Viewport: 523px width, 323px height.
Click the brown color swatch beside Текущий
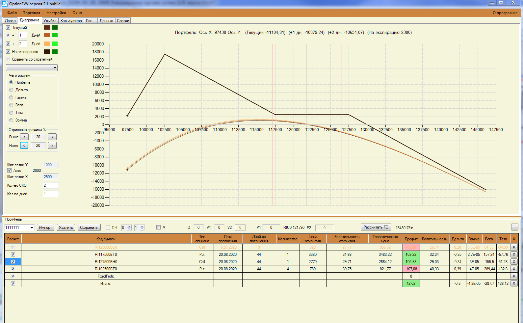pyautogui.click(x=47, y=28)
